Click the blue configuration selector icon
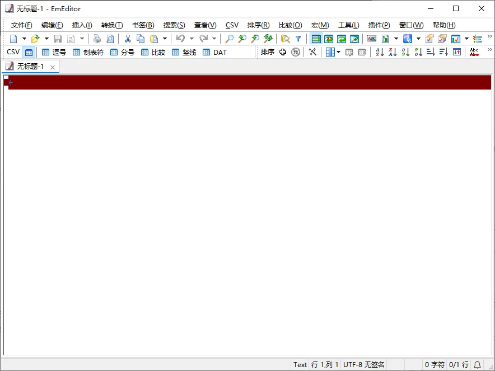The height and width of the screenshot is (371, 495). [408, 39]
